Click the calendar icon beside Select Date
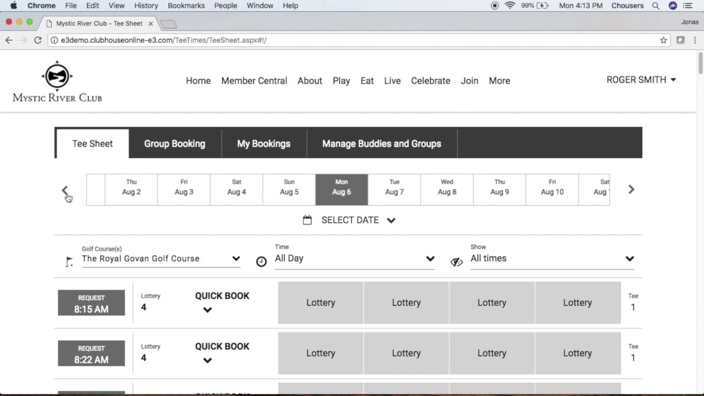 307,220
